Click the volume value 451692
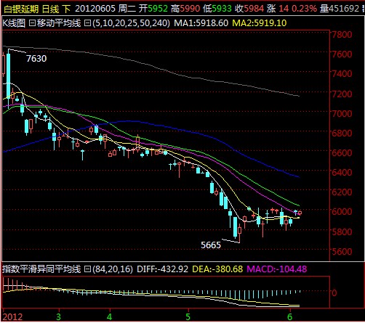The height and width of the screenshot is (323, 365). coord(344,9)
